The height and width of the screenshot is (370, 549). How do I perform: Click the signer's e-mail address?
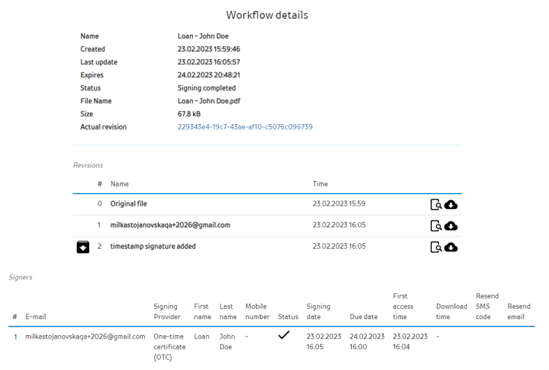pos(85,337)
